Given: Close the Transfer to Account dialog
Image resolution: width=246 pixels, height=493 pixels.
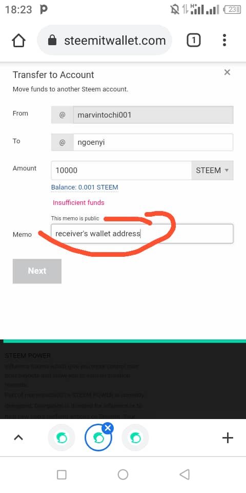Looking at the screenshot, I should click(x=227, y=72).
